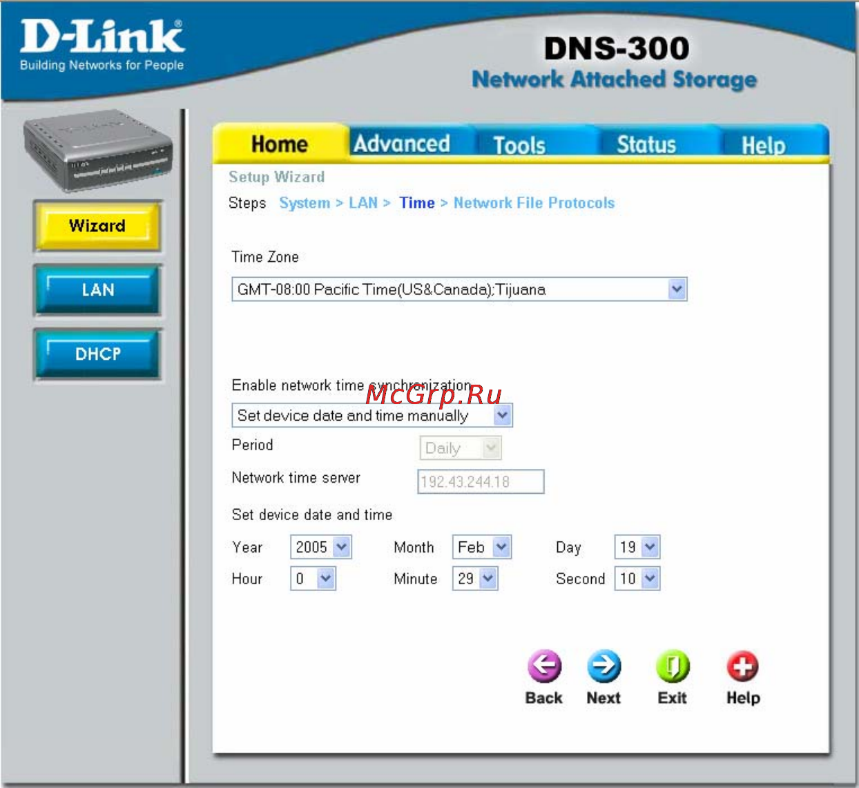This screenshot has height=788, width=859.
Task: Open the DHCP sidebar button
Action: coord(97,354)
